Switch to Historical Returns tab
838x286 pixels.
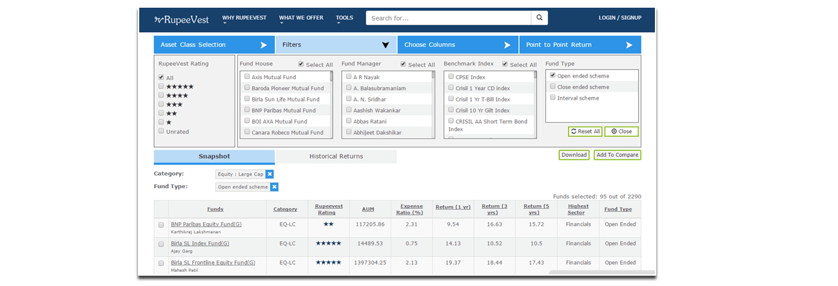(x=336, y=157)
